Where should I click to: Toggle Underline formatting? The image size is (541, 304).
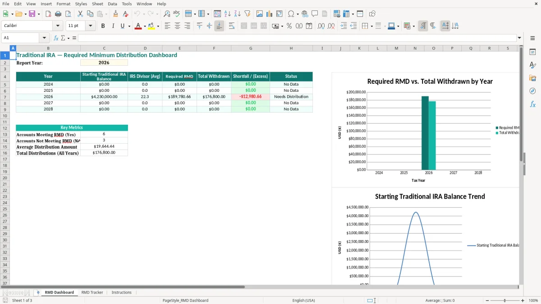(x=122, y=26)
